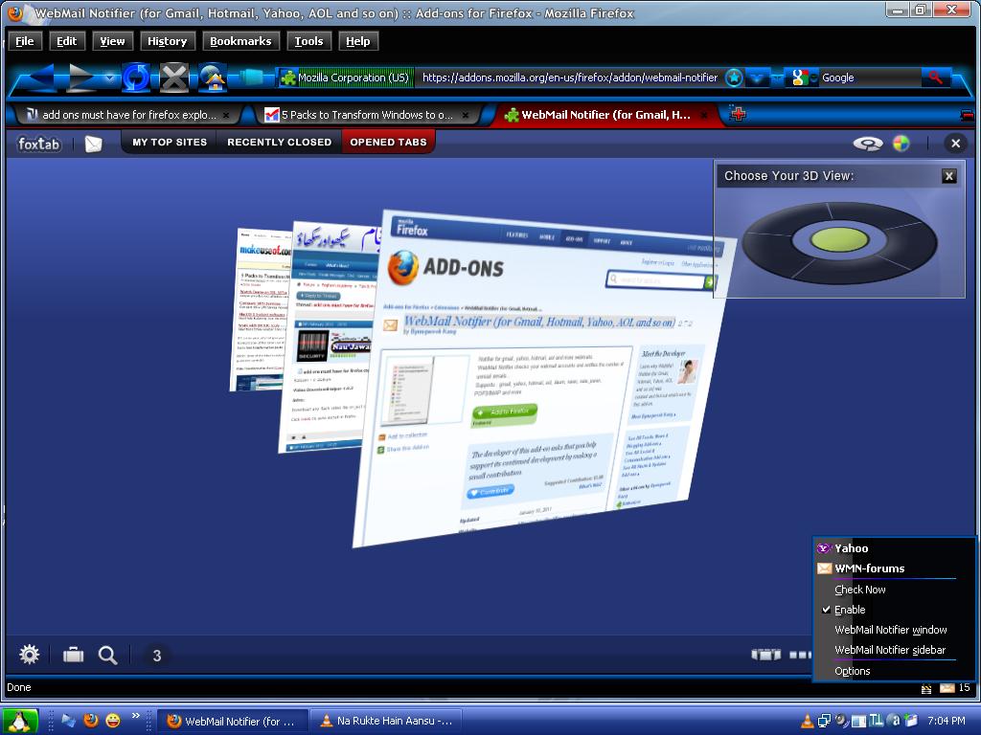Click the system clock showing 7:04 PM
This screenshot has height=735, width=981.
tap(946, 722)
